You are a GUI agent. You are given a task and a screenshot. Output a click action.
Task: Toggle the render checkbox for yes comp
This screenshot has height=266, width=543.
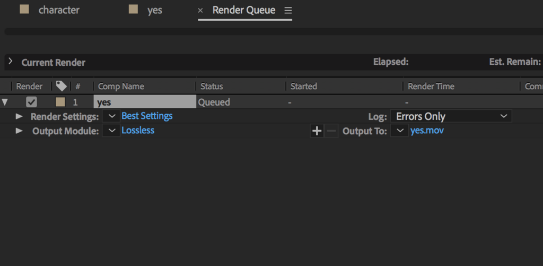(x=31, y=102)
